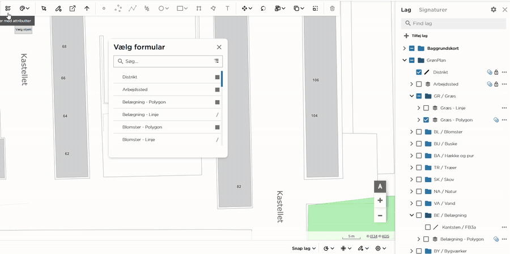
Task: Select Blomster - Linje formular
Action: tap(167, 140)
